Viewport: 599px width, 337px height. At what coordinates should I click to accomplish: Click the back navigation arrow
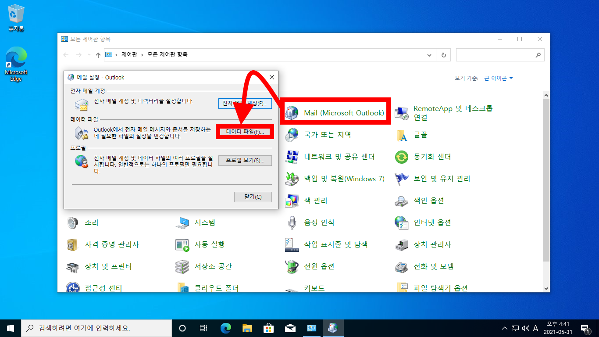click(66, 55)
